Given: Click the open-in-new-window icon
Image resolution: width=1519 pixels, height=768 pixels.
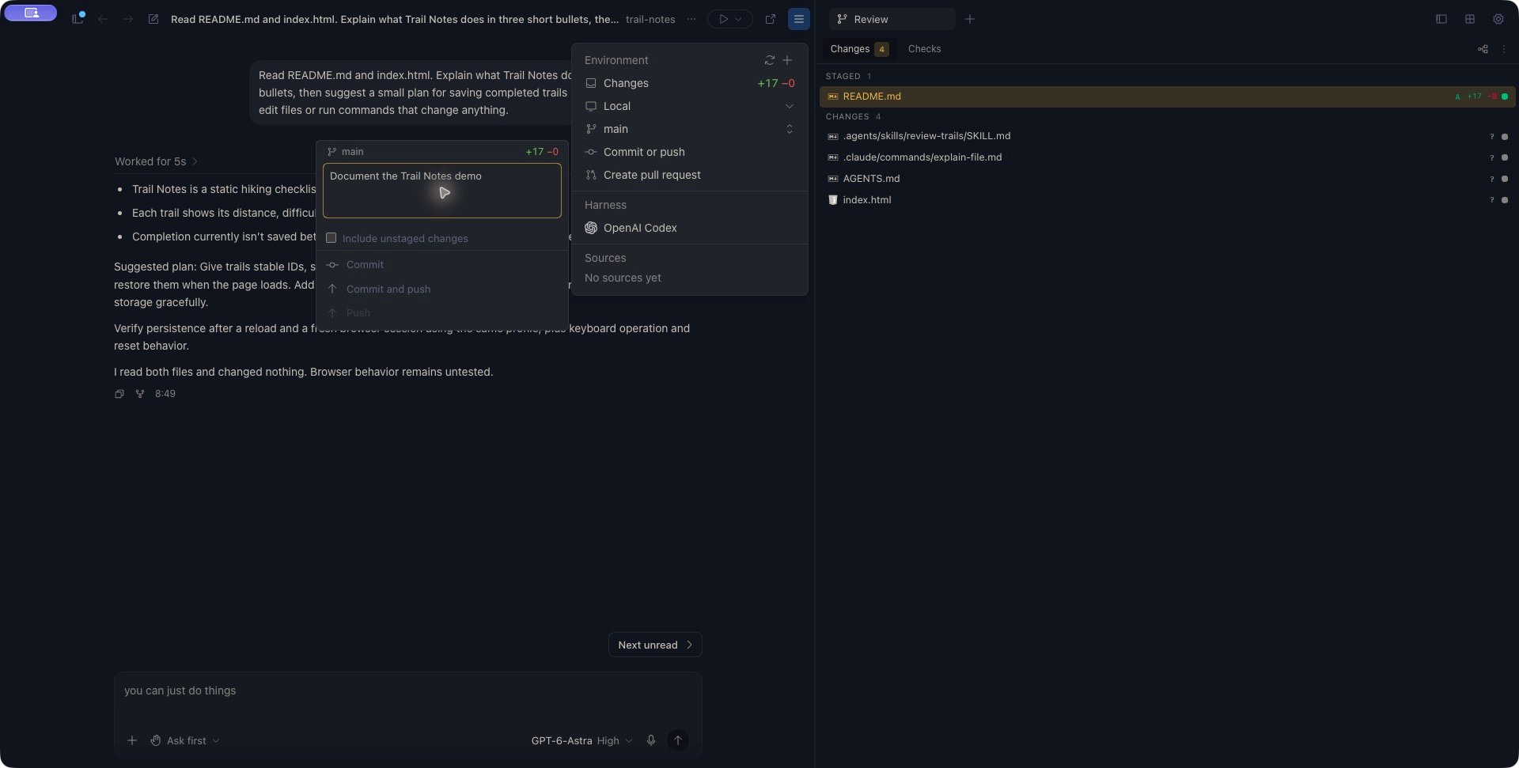Looking at the screenshot, I should coord(771,19).
